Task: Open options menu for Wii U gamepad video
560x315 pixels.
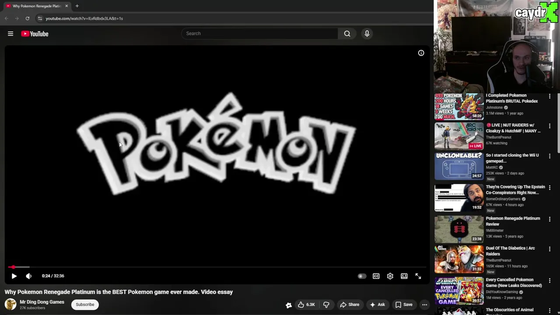Action: tap(549, 156)
